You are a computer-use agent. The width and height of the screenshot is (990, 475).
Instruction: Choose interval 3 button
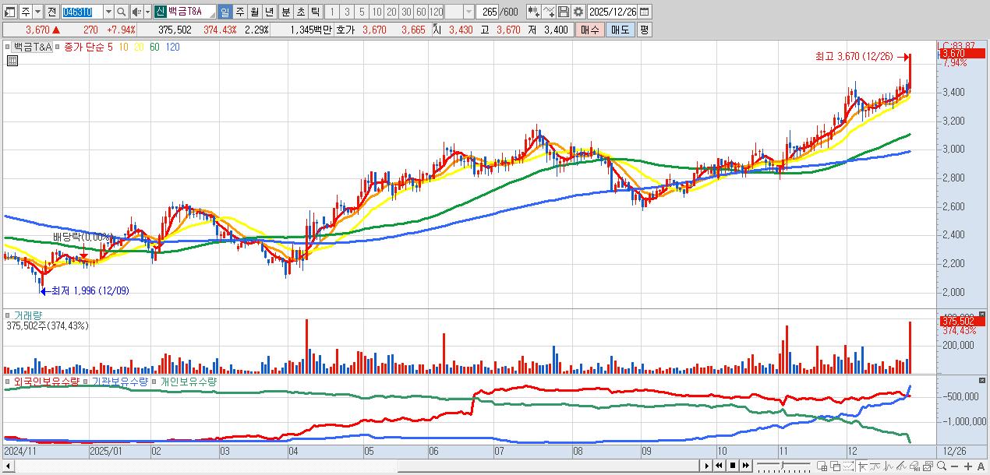[347, 12]
